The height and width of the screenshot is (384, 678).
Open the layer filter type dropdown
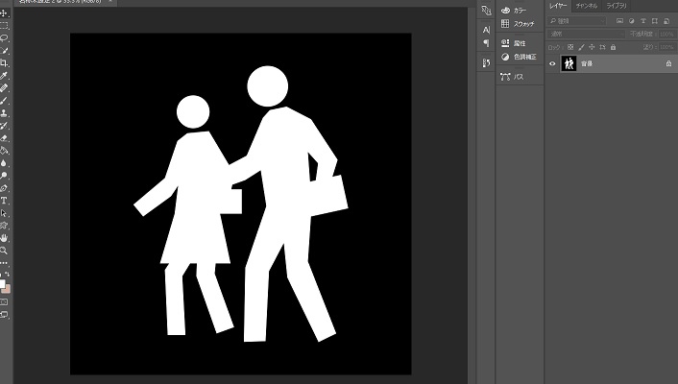point(581,19)
